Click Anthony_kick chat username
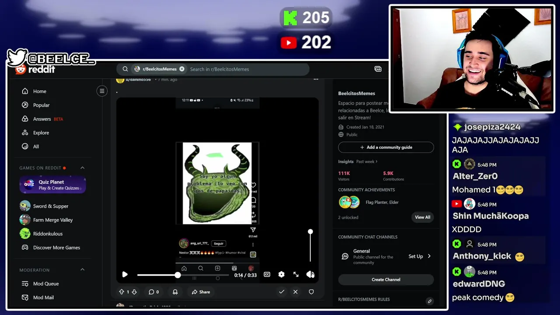The height and width of the screenshot is (315, 560). click(482, 256)
